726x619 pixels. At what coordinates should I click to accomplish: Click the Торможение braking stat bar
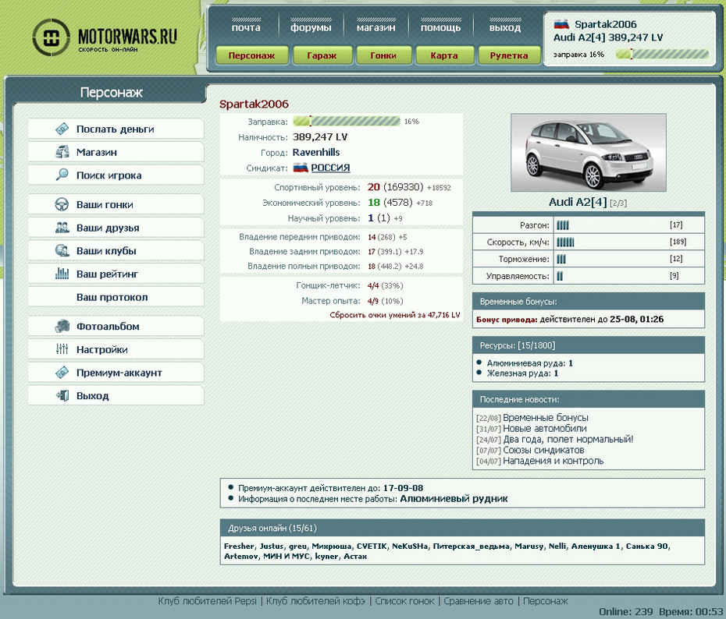point(561,259)
